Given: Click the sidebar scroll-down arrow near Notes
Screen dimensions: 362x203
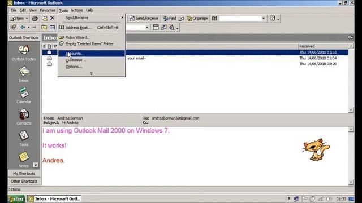Looking at the screenshot, I should (x=36, y=165).
